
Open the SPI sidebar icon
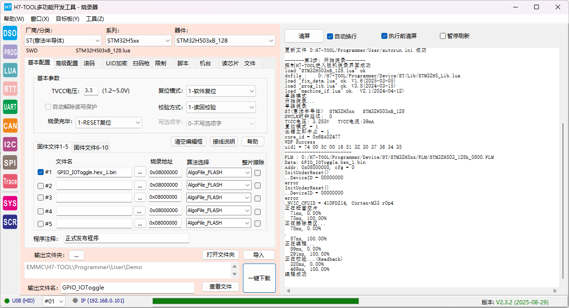click(10, 163)
